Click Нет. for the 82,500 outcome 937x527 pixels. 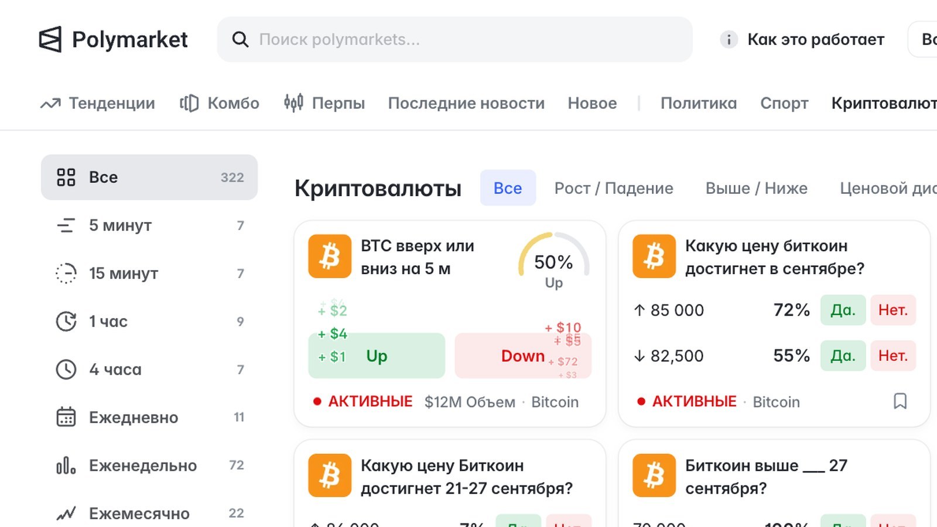pyautogui.click(x=893, y=355)
